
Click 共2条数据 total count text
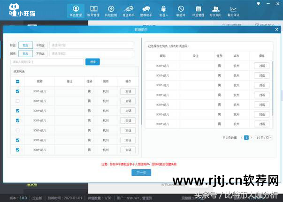229,138
